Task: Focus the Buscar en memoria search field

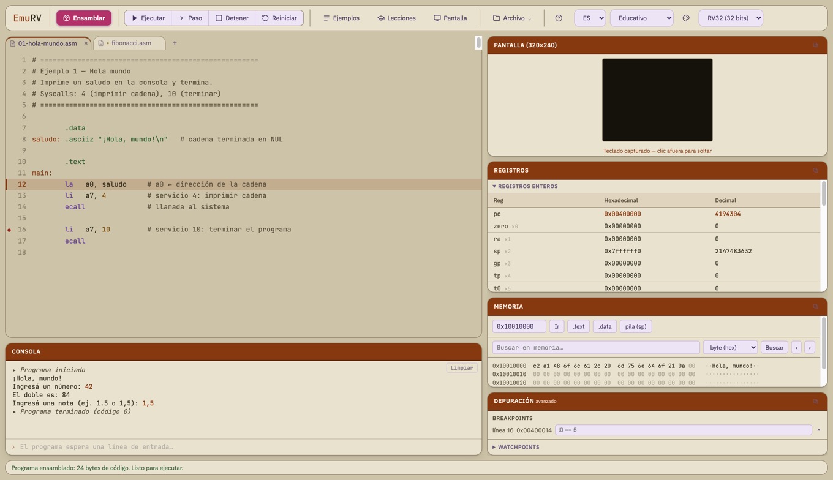Action: [596, 348]
